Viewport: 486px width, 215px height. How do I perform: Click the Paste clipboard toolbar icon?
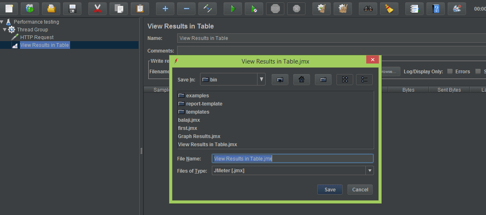[140, 9]
